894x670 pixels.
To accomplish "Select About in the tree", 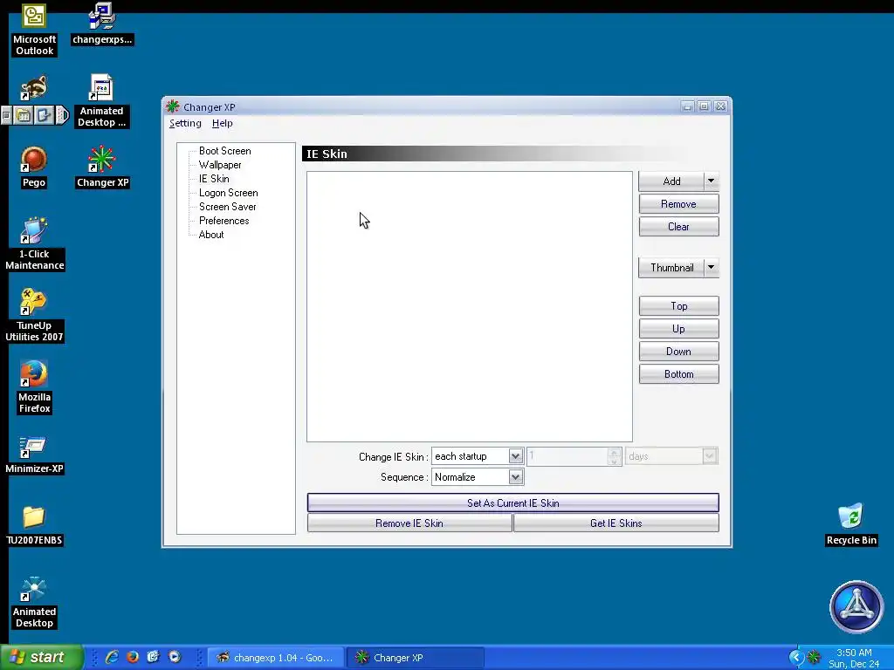I will pyautogui.click(x=211, y=235).
